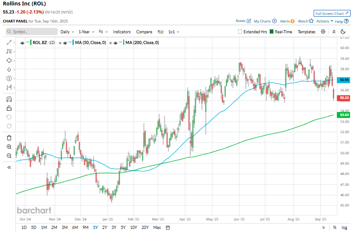Screen dimensions: 351x233
Task: Collapse the left drawing toolbar
Action: (9, 167)
